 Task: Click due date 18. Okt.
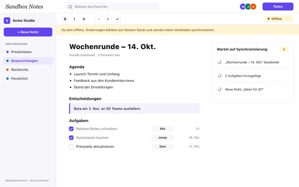(x=194, y=138)
